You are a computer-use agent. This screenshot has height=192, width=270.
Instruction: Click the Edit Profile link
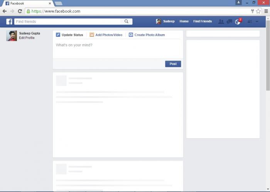(x=27, y=38)
